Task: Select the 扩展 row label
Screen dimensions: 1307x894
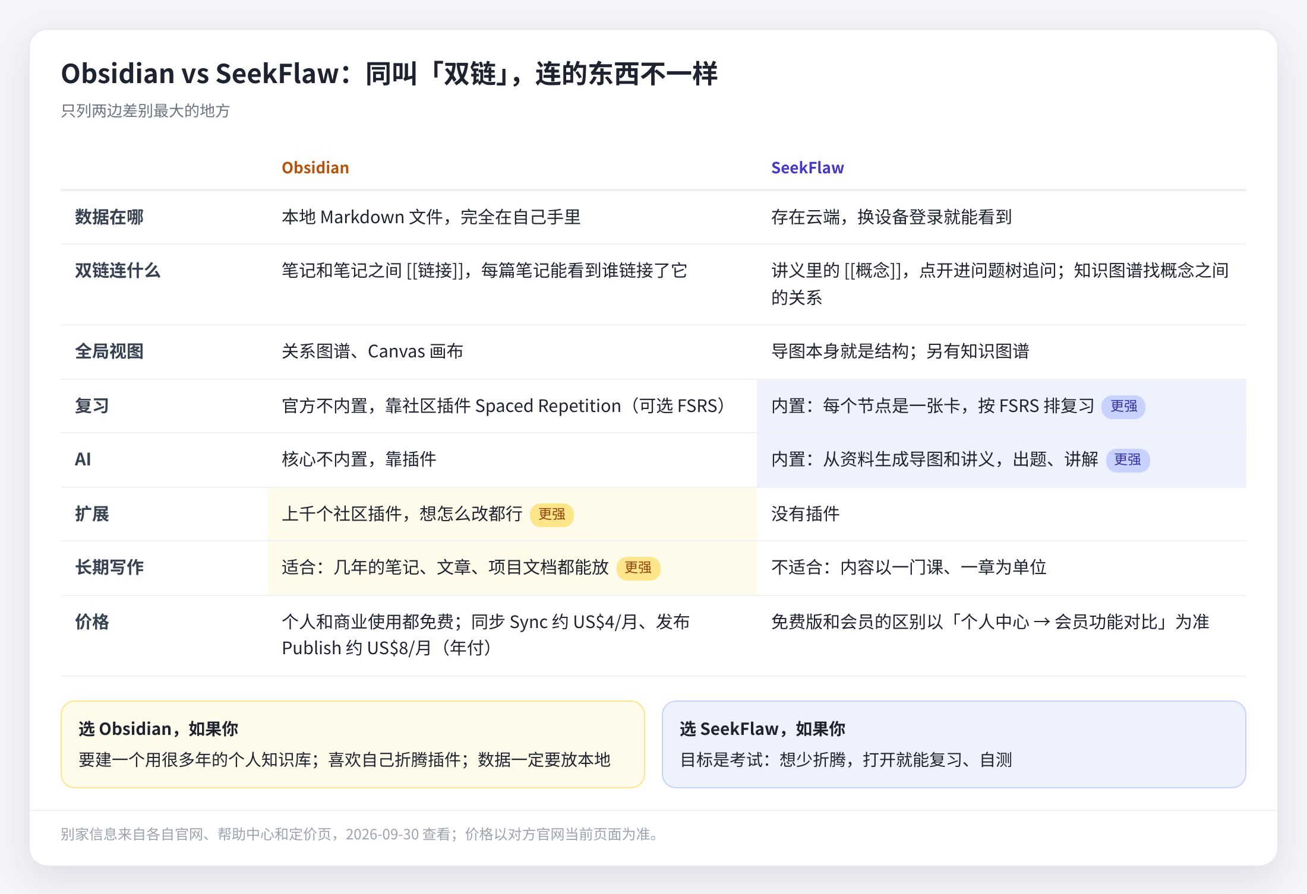Action: [x=92, y=514]
